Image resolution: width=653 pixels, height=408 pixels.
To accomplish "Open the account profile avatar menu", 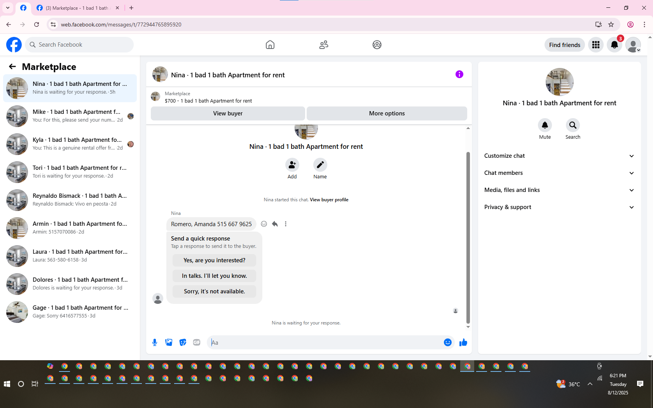I will [x=633, y=45].
